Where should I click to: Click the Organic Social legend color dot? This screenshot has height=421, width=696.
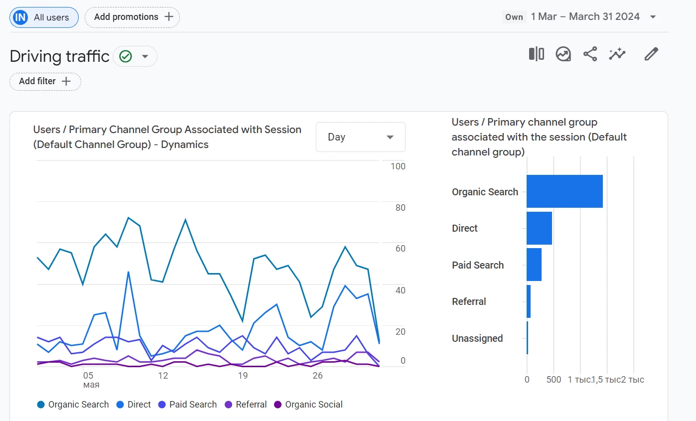click(x=278, y=405)
